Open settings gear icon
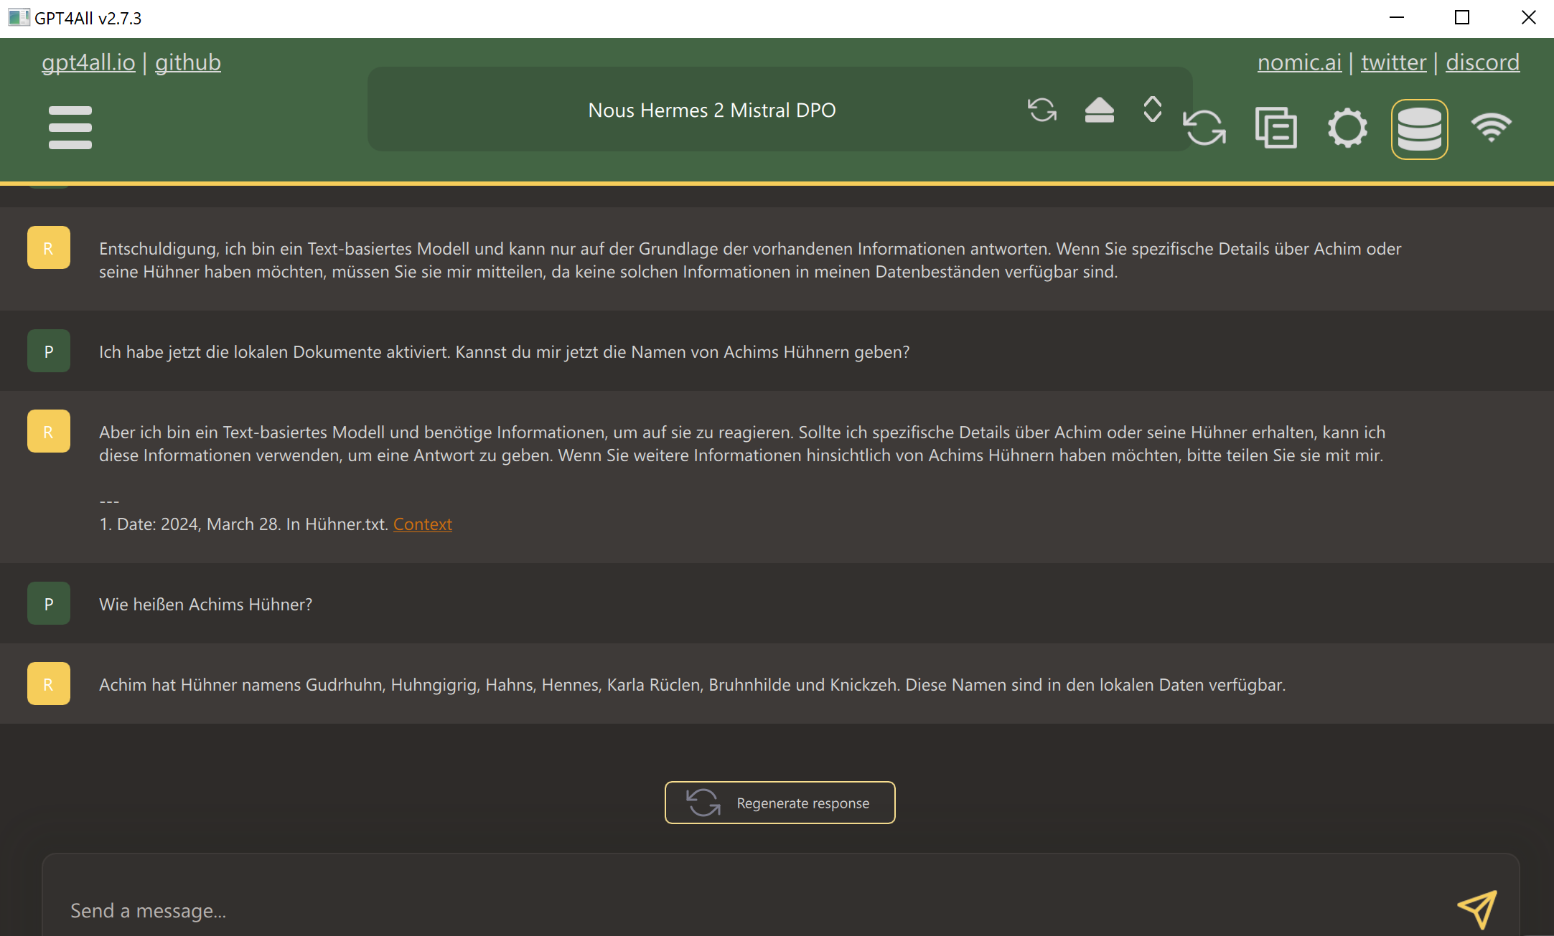The width and height of the screenshot is (1554, 936). pos(1347,128)
